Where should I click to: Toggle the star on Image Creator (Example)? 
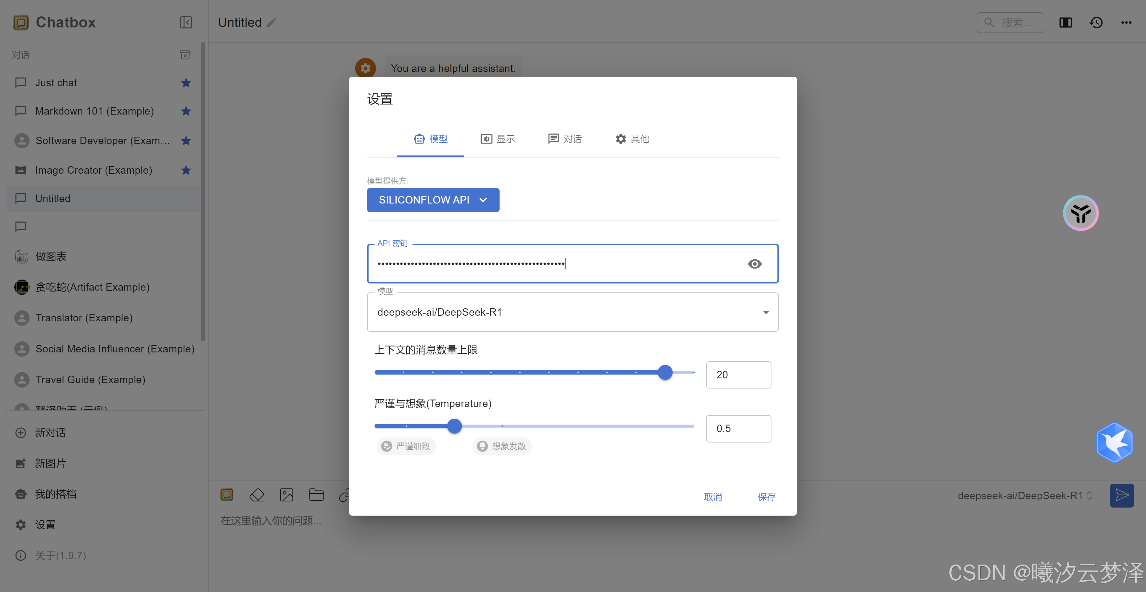186,170
